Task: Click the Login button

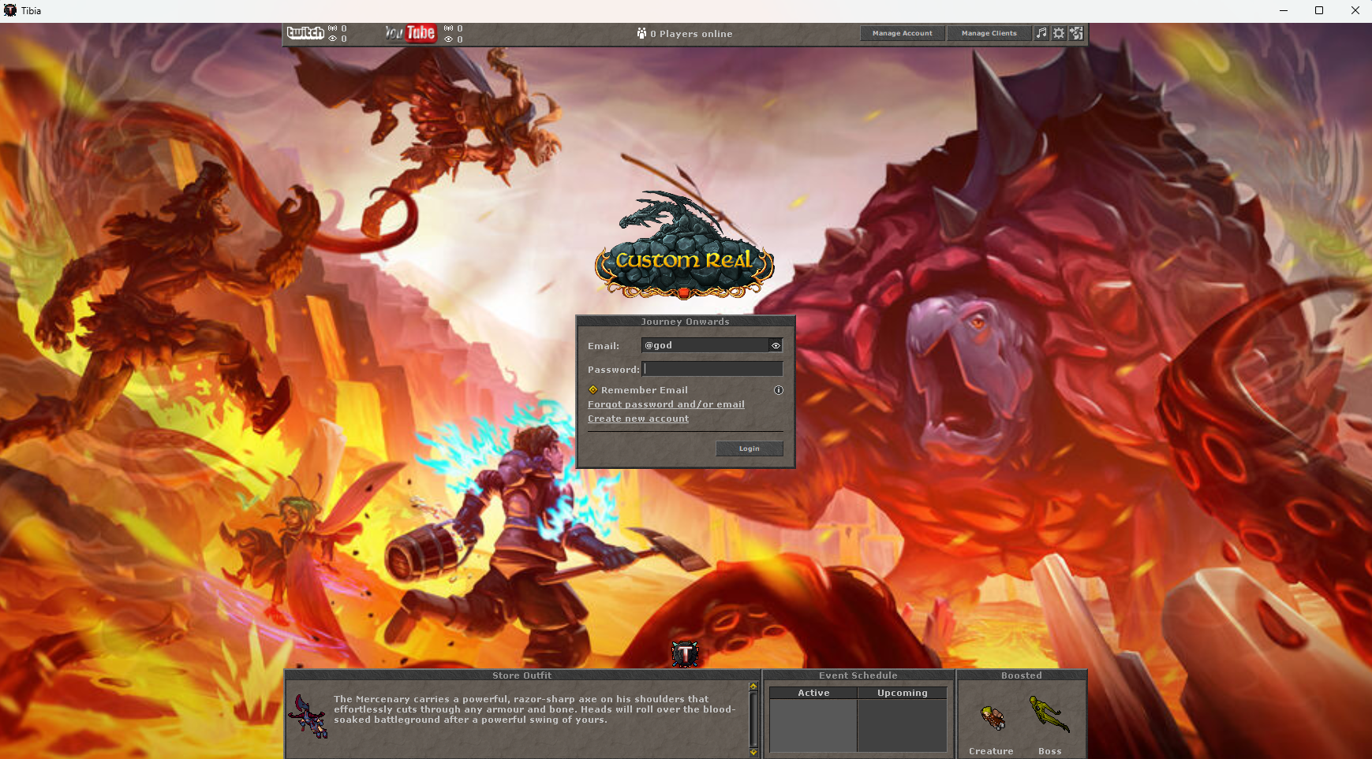Action: [x=750, y=448]
